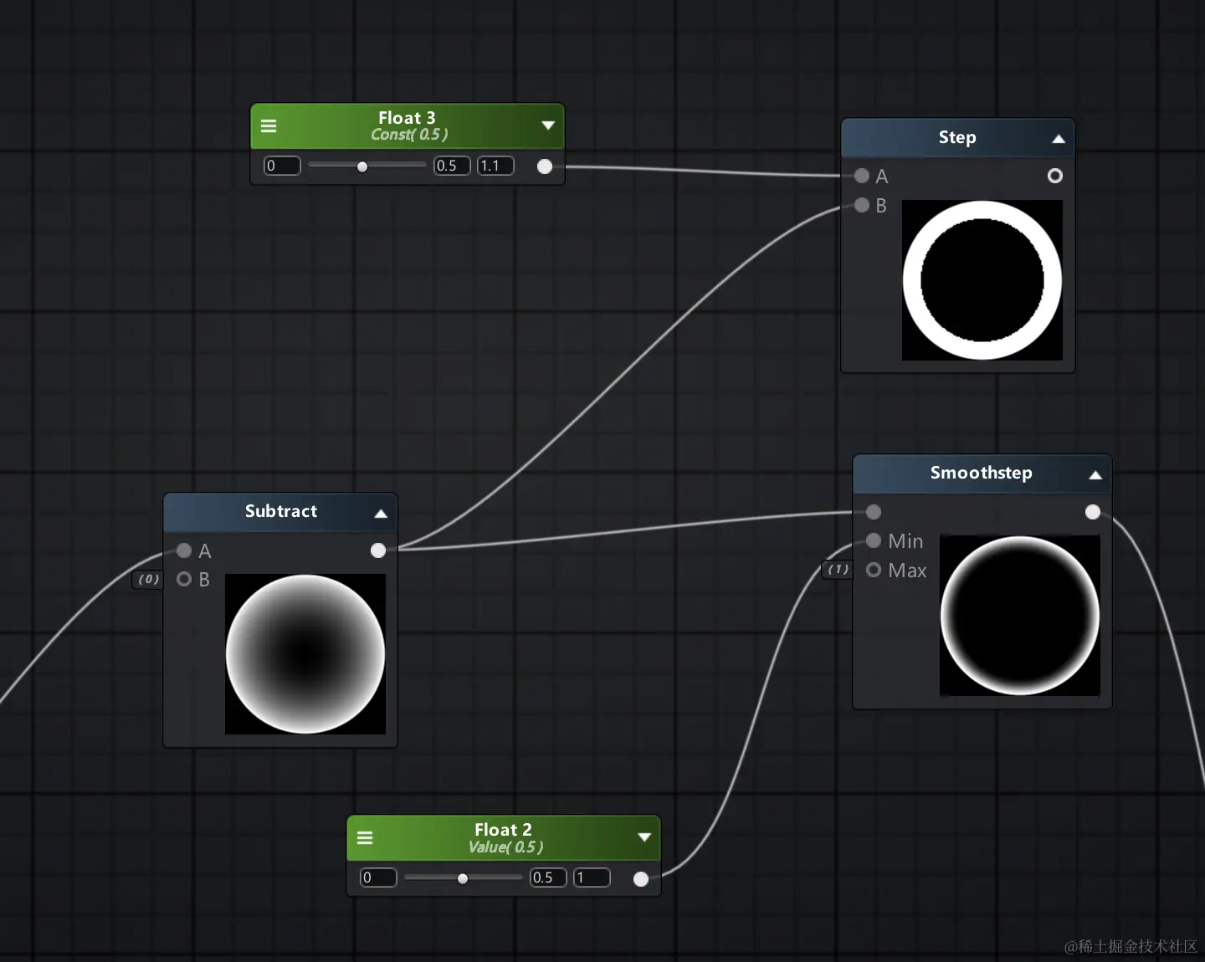Click the Smoothstep Max default value (1) field
Image resolution: width=1205 pixels, height=962 pixels.
coord(838,570)
